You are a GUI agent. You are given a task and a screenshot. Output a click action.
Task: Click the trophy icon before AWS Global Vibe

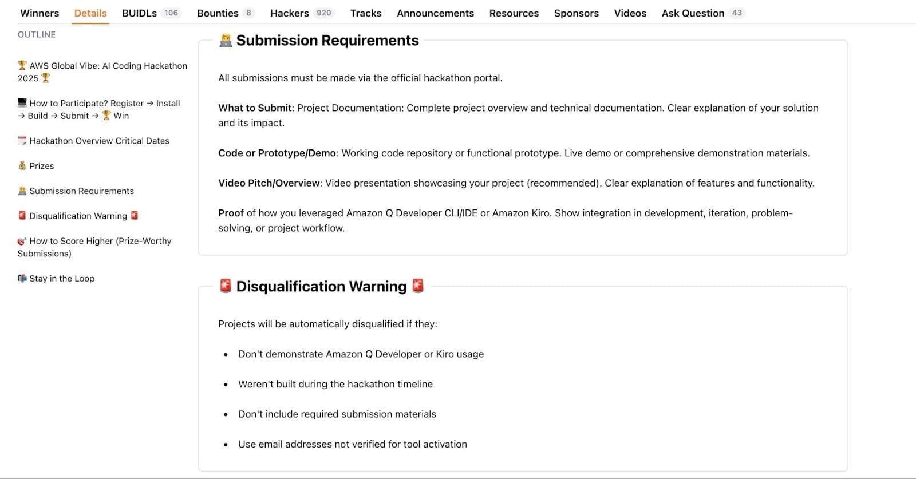click(x=22, y=65)
